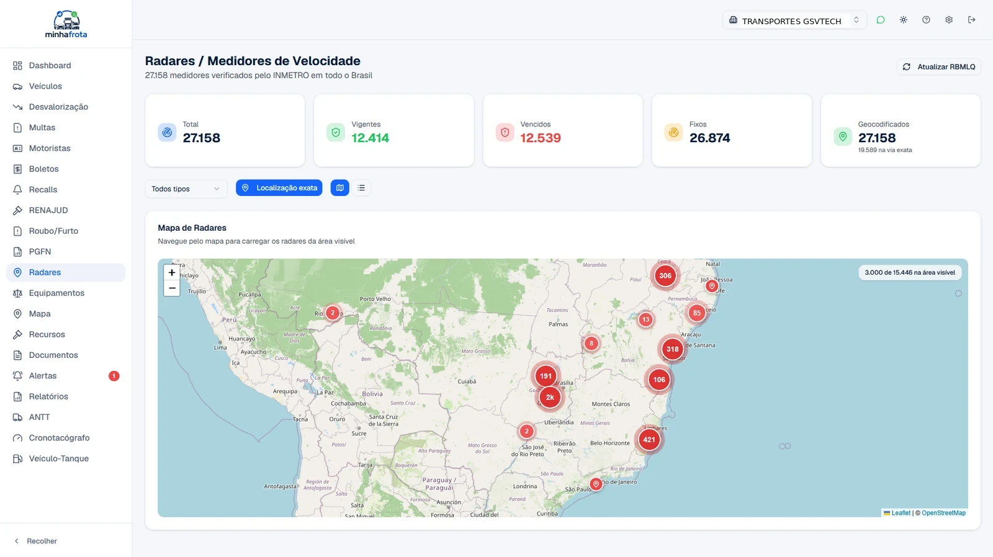Click the logout icon in header

point(972,20)
